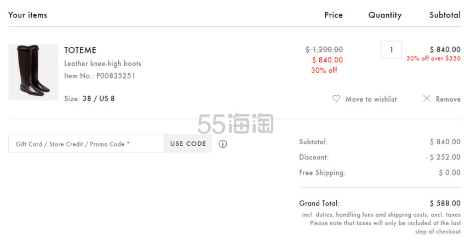Click the Move to wishlist link
471x247 pixels.
[371, 99]
